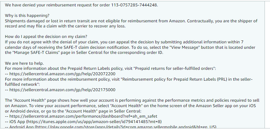270x131 pixels.
Task: Click "Prepaid returns for seller-fulfilled orders" text
Action: [x=175, y=69]
